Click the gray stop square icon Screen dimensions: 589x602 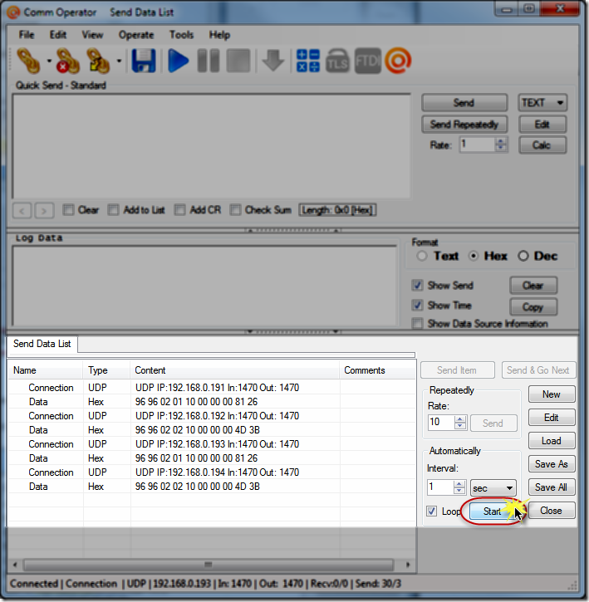pos(238,61)
